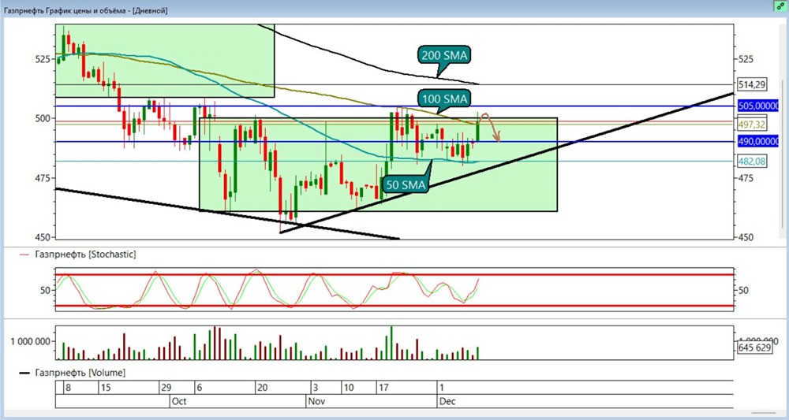Click the curved brown forecast arrow
This screenshot has height=420, width=789.
(x=491, y=127)
